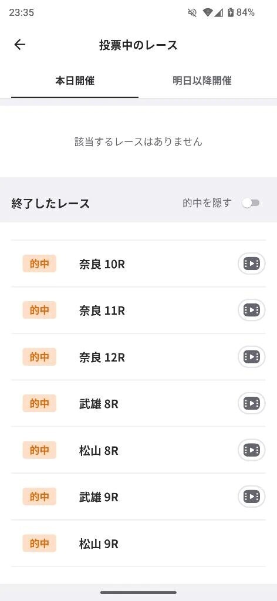The width and height of the screenshot is (277, 601).
Task: Open the 奈良 10R race entry
Action: pyautogui.click(x=138, y=264)
